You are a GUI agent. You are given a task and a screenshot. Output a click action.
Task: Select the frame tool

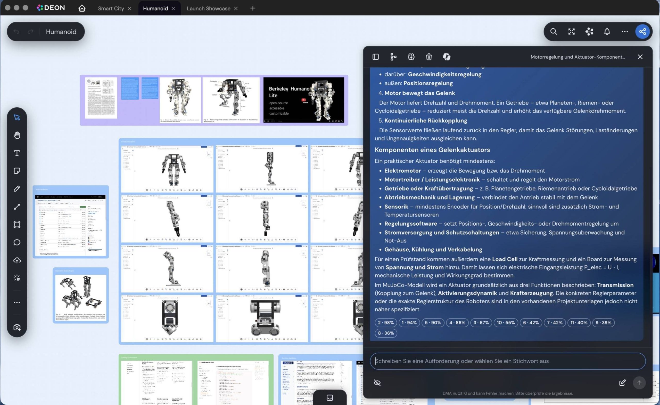[x=17, y=225]
